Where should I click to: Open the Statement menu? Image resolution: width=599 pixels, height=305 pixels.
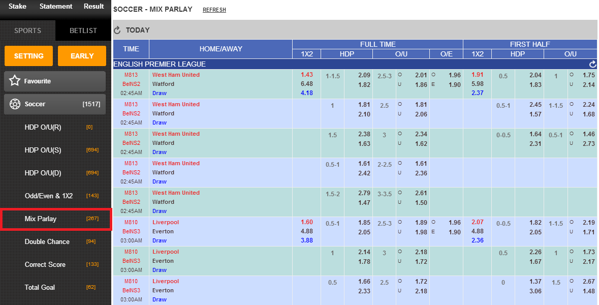coord(56,6)
